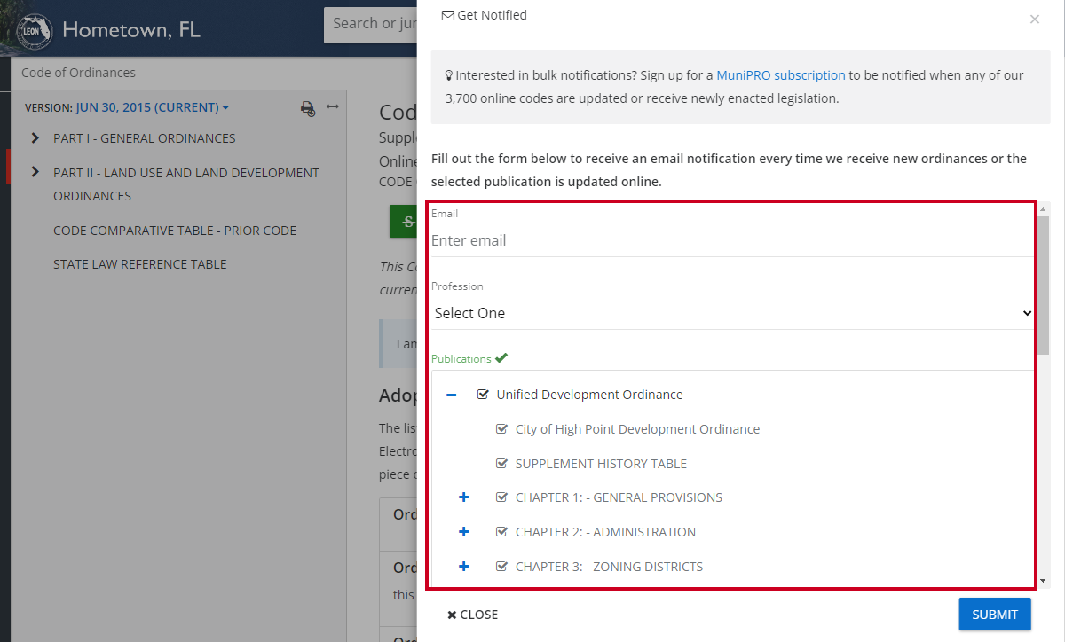Image resolution: width=1065 pixels, height=642 pixels.
Task: Click the SUBMIT button
Action: 995,615
